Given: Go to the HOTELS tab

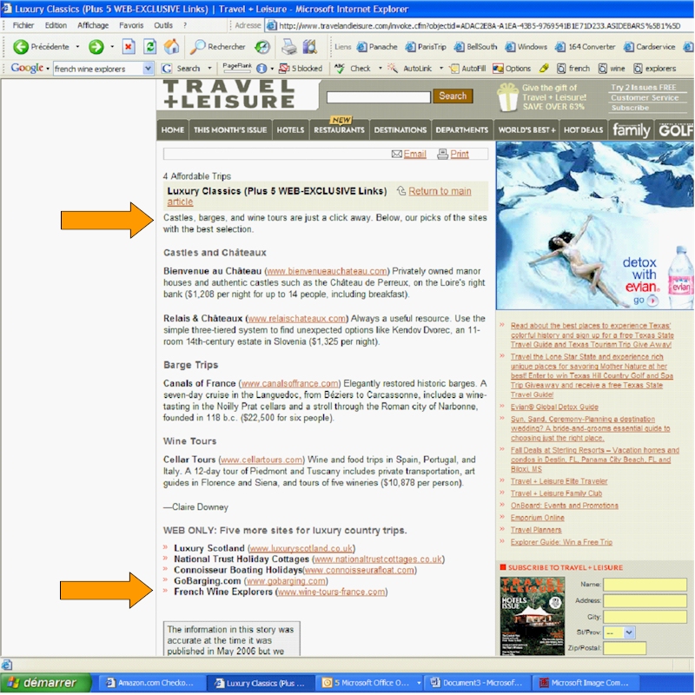Looking at the screenshot, I should [x=291, y=129].
